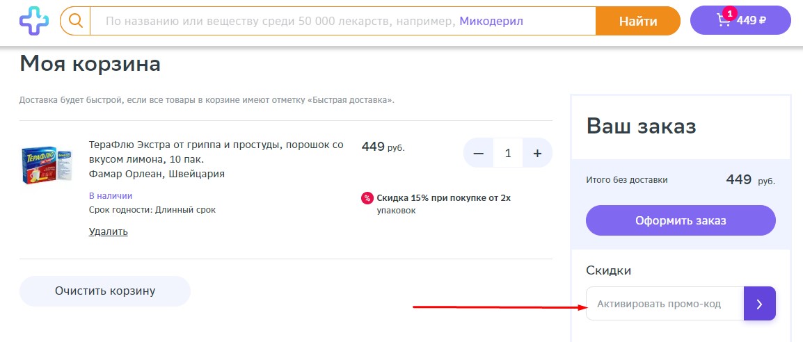The image size is (803, 342).
Task: Open the cart button showing 449 ₽
Action: [740, 20]
